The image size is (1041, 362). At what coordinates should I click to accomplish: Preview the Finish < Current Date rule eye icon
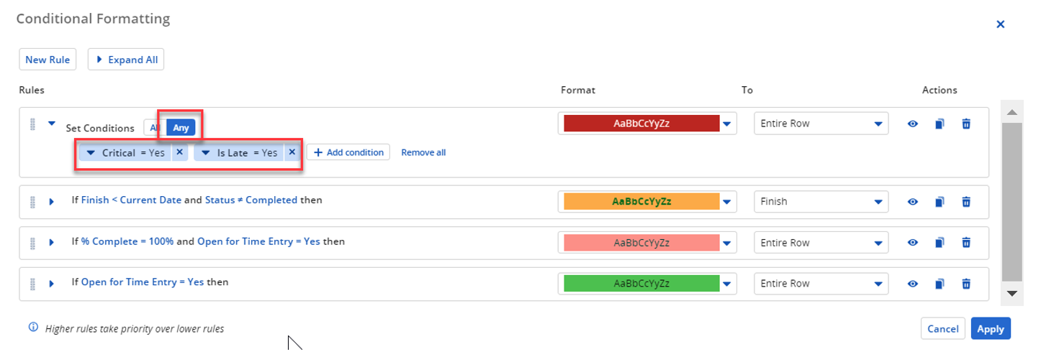pos(912,202)
